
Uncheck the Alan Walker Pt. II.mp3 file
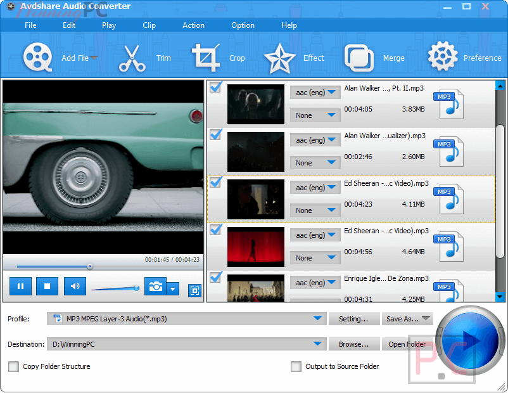click(x=216, y=87)
